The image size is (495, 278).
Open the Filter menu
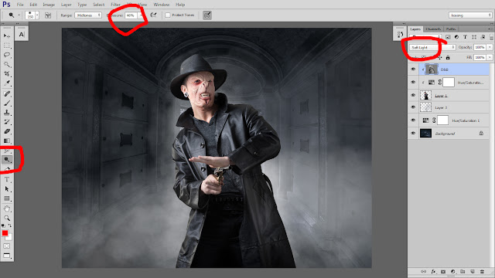click(x=115, y=5)
